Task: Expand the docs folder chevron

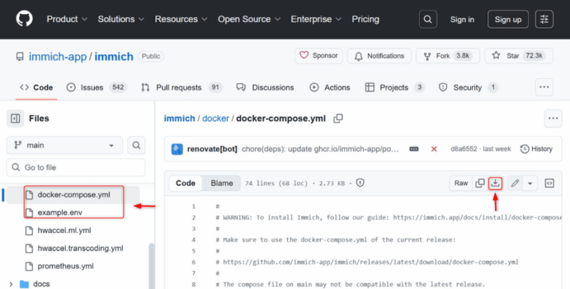Action: point(11,284)
